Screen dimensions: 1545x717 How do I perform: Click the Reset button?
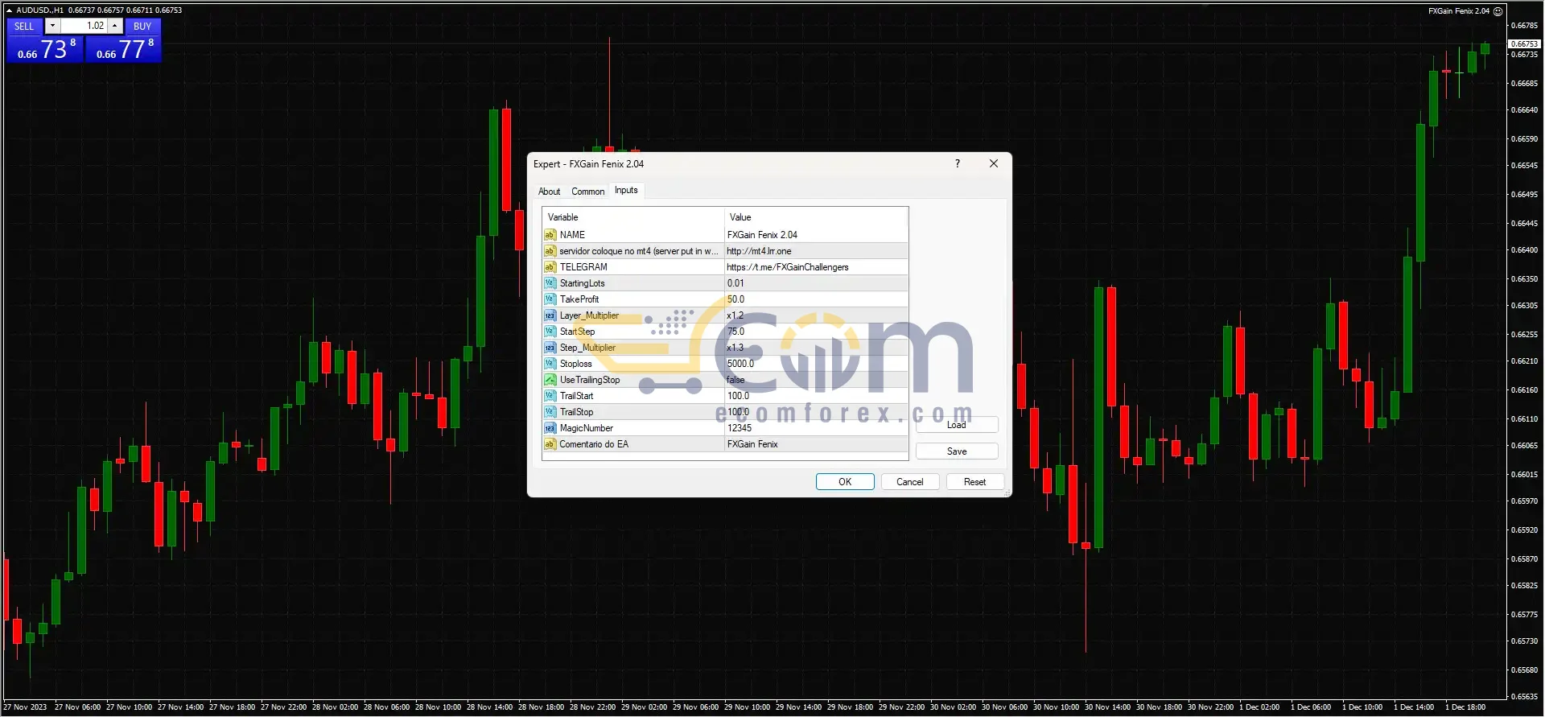click(974, 482)
